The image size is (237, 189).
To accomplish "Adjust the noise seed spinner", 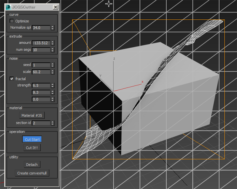I will pyautogui.click(x=53, y=65).
